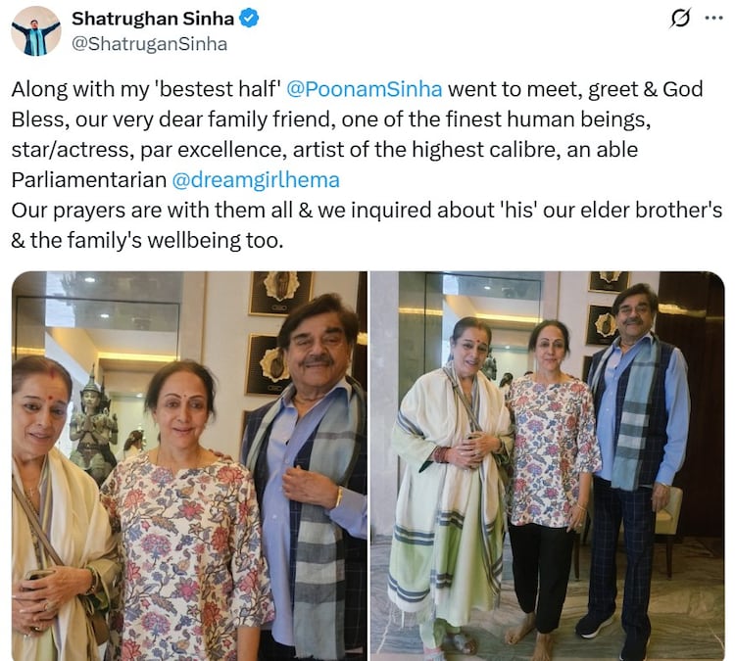Click the @ShatruganSinha handle
The height and width of the screenshot is (661, 735).
tap(149, 44)
